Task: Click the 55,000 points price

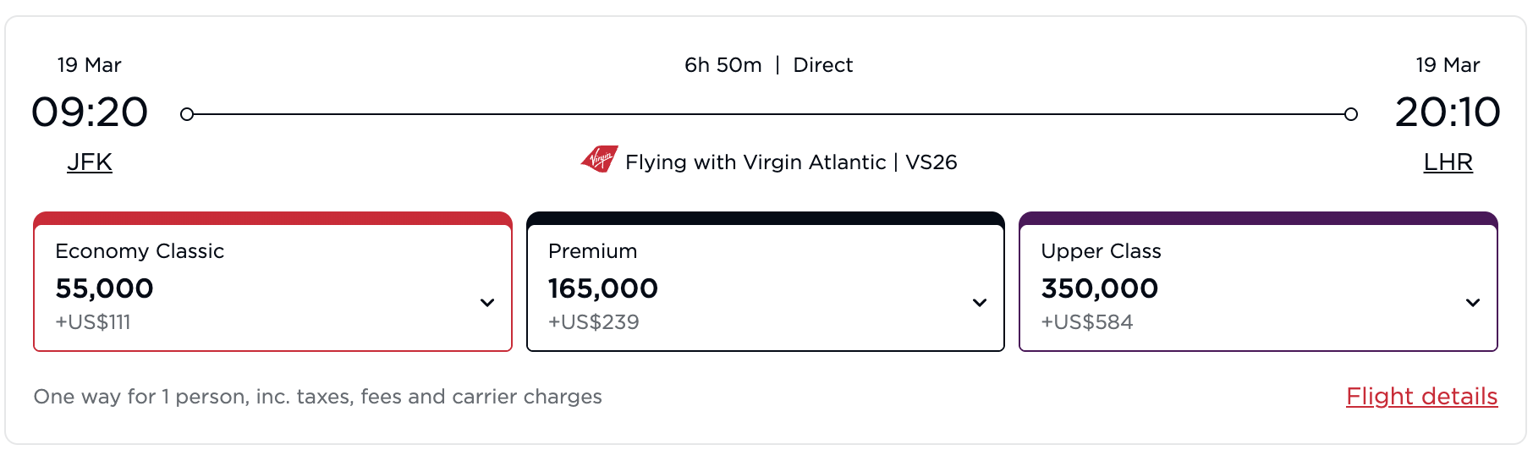Action: 105,288
